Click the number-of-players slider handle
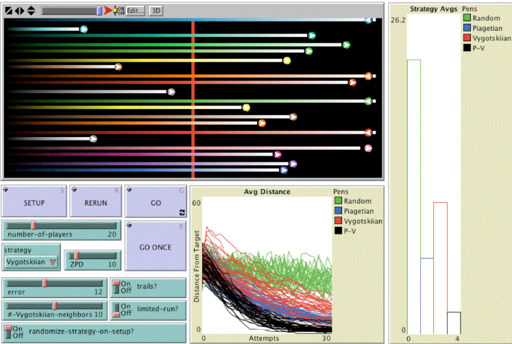 coord(32,225)
